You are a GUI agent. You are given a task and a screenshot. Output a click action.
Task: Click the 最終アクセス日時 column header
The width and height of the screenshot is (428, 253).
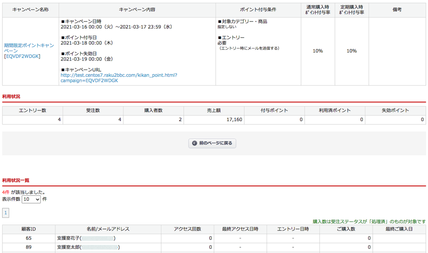click(x=240, y=229)
